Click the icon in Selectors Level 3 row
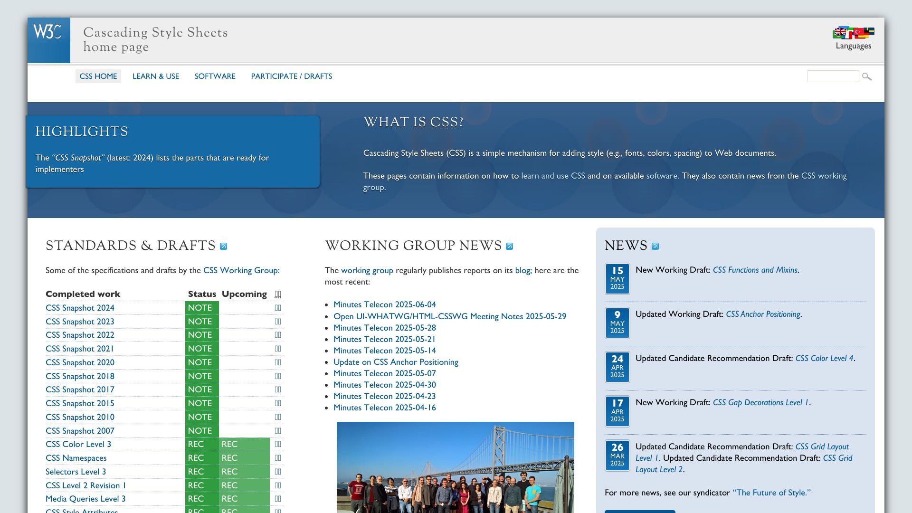Screen dimensions: 912x513 [278, 472]
